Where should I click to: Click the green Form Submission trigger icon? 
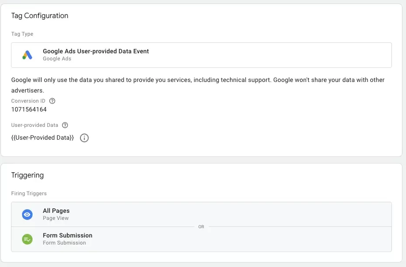click(x=27, y=239)
